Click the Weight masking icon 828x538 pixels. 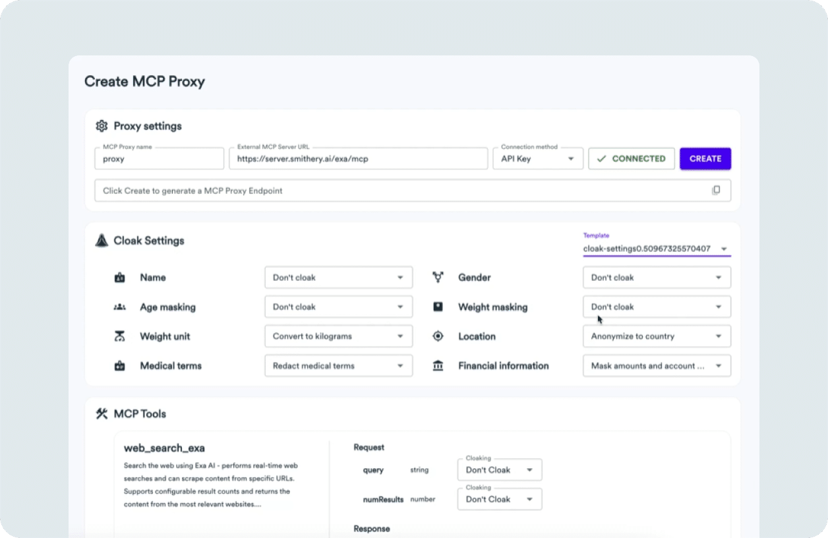click(438, 307)
